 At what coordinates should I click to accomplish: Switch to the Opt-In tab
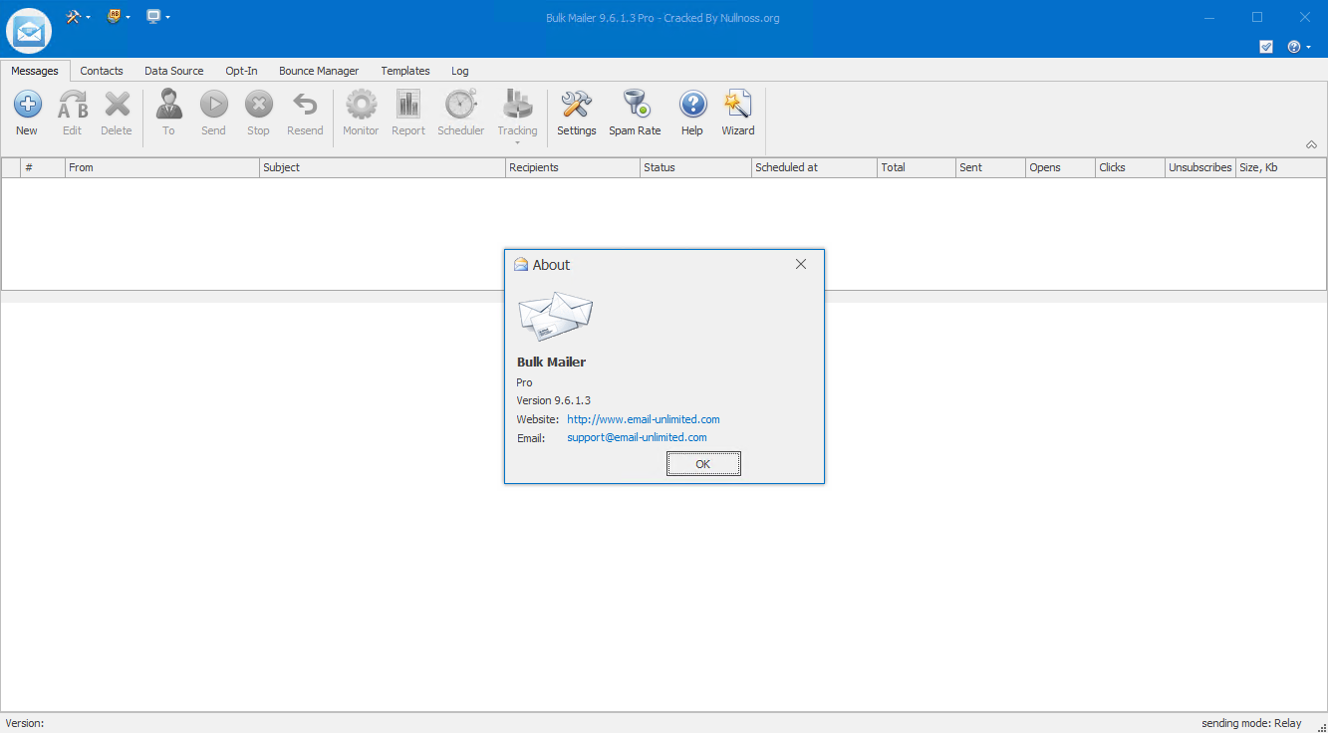point(241,71)
